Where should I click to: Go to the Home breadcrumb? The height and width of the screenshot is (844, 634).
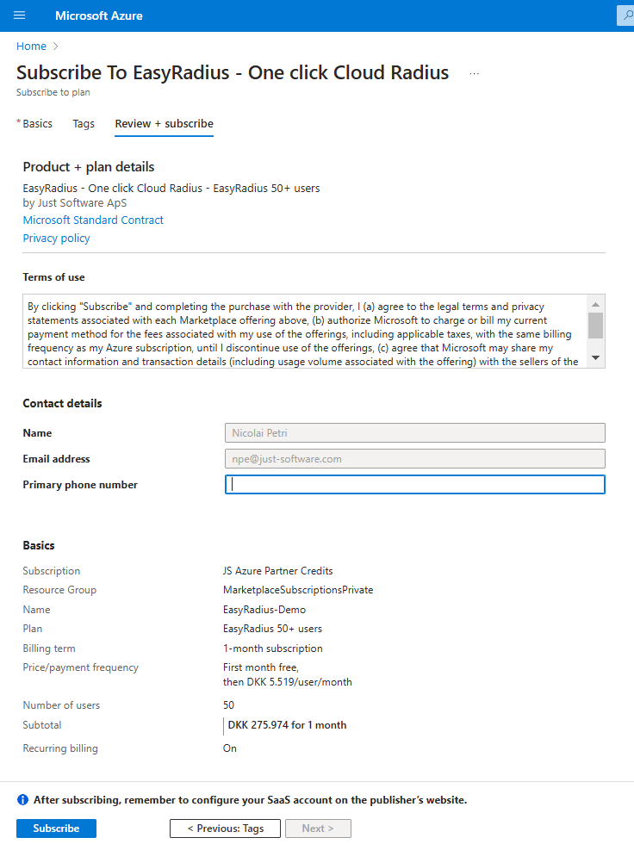31,47
